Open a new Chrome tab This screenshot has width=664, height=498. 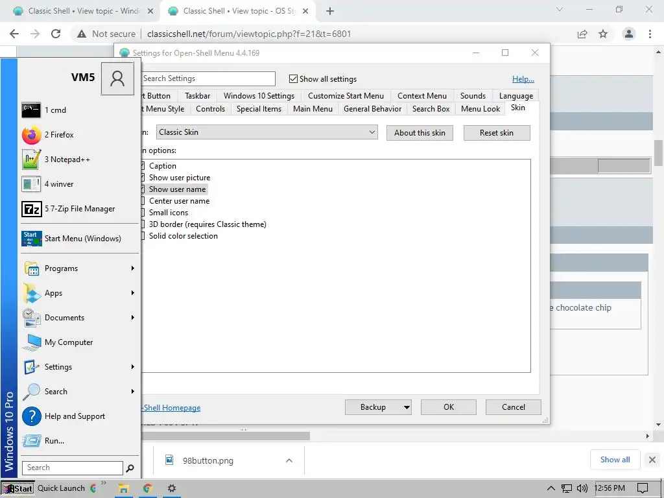tap(330, 12)
